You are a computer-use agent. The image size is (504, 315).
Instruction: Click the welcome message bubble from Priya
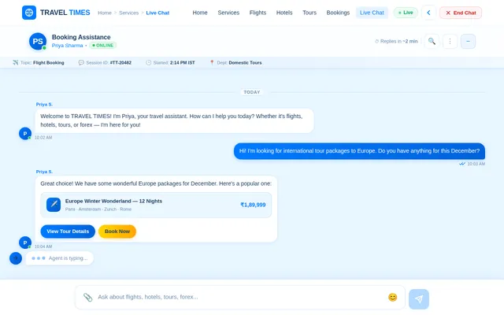tap(174, 120)
